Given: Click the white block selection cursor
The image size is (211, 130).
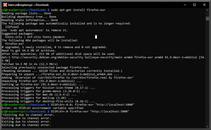Looking at the screenshot, I should tap(96, 37).
